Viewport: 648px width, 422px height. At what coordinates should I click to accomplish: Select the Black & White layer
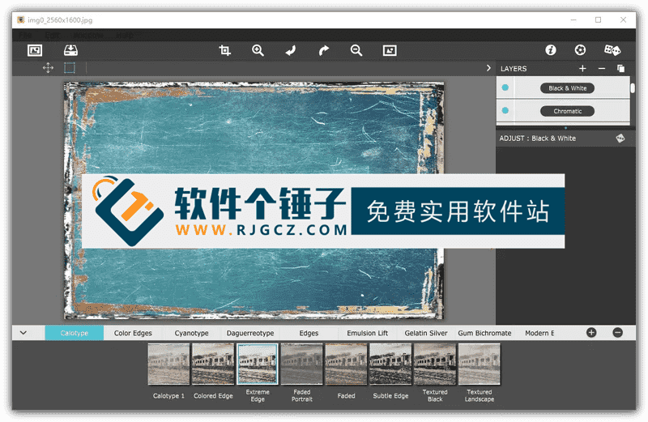point(568,88)
